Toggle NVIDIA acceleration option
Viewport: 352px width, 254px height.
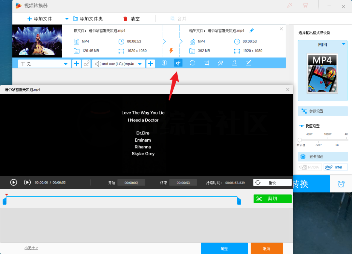(x=310, y=167)
